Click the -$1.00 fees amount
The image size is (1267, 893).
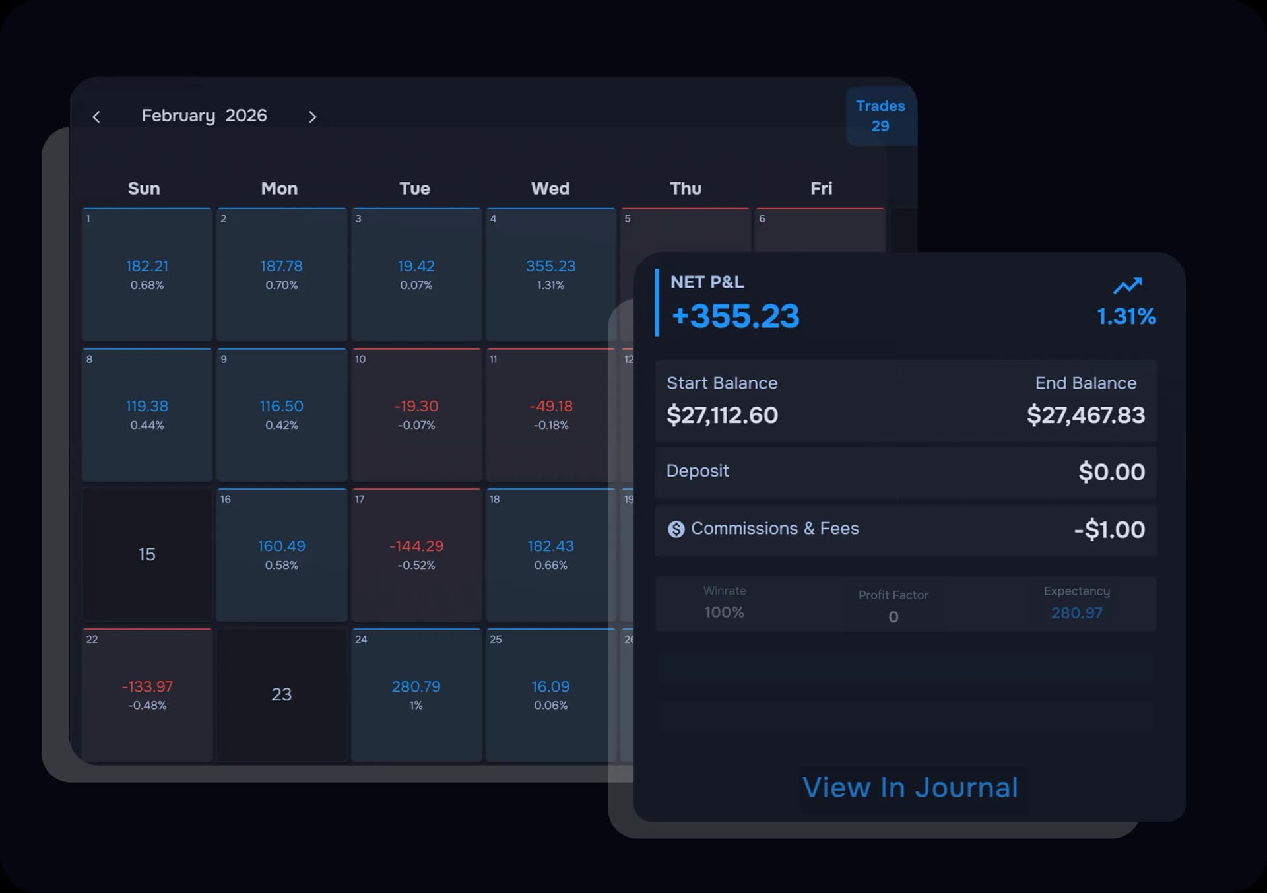point(1109,530)
